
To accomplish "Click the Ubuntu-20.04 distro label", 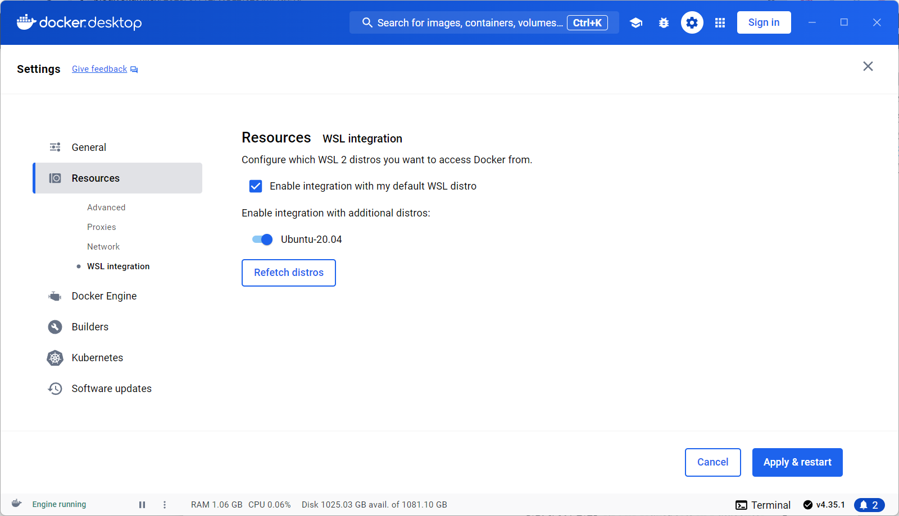I will (x=311, y=239).
